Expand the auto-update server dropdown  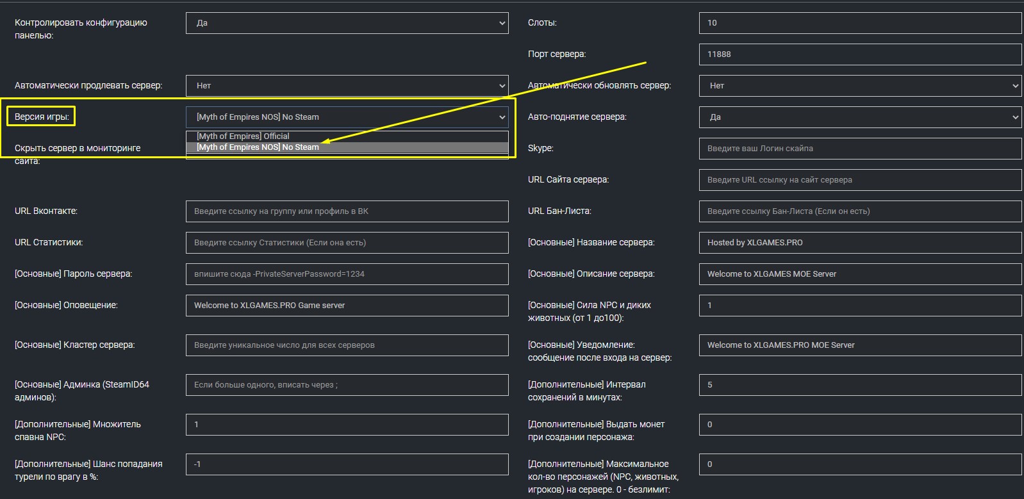859,86
